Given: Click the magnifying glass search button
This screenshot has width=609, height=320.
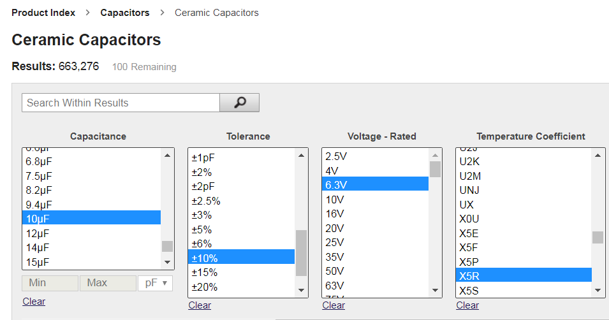Looking at the screenshot, I should [239, 103].
